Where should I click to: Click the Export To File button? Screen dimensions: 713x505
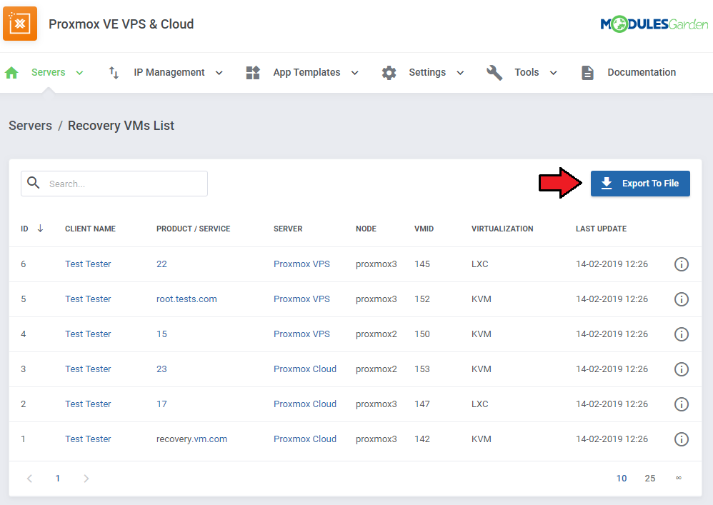coord(640,184)
